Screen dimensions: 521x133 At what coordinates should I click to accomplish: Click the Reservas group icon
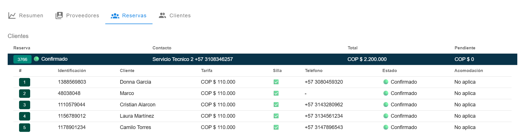click(x=115, y=16)
